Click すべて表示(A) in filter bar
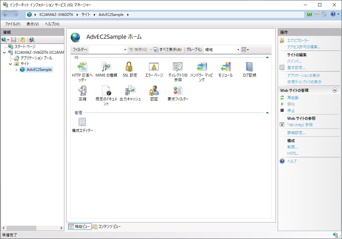 click(167, 50)
